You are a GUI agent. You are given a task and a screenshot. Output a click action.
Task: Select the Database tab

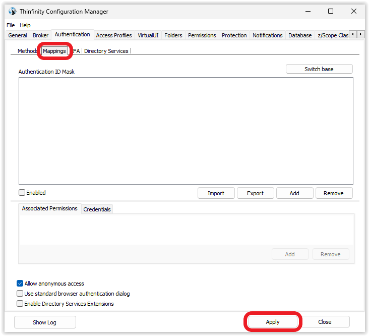(300, 35)
